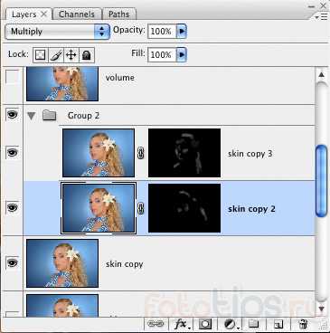
Task: Show the volume layer via visibility box
Action: pos(12,78)
